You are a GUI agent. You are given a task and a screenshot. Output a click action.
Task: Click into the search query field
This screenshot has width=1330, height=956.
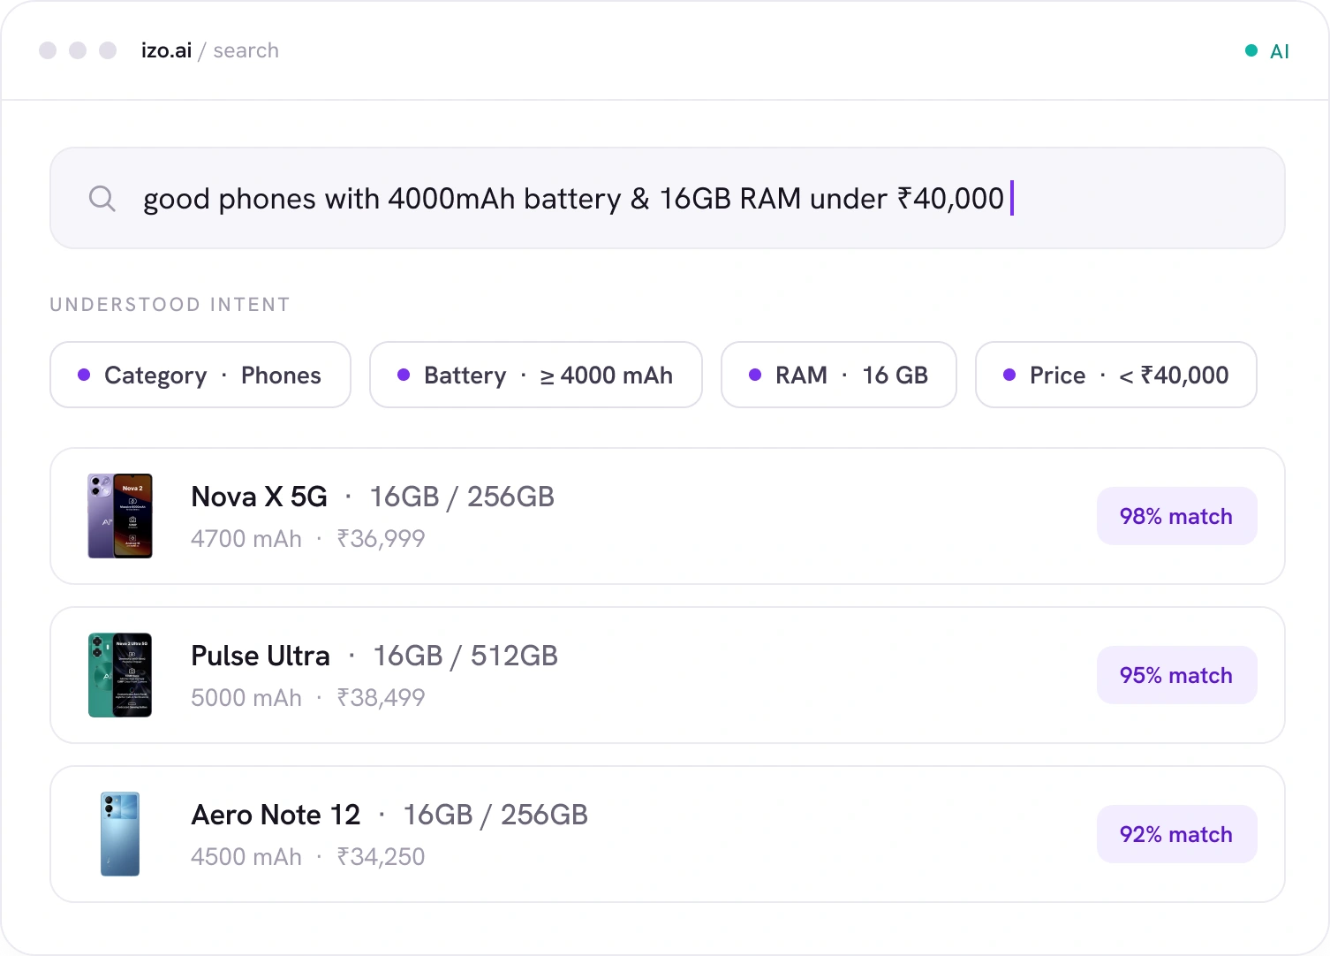[x=668, y=198]
